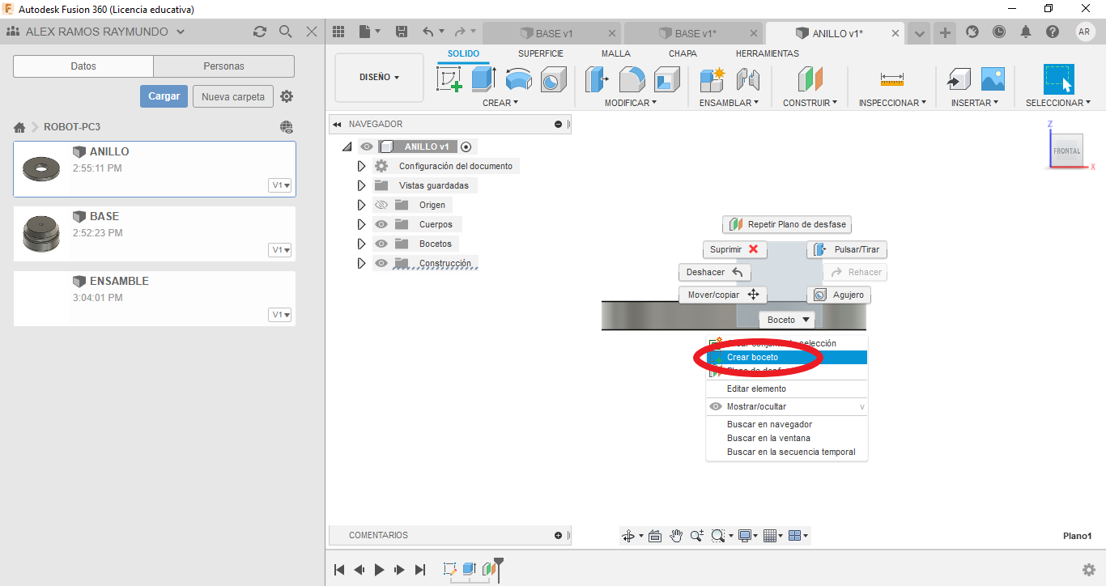Show the hidden Origen folder
The width and height of the screenshot is (1106, 586).
(382, 205)
